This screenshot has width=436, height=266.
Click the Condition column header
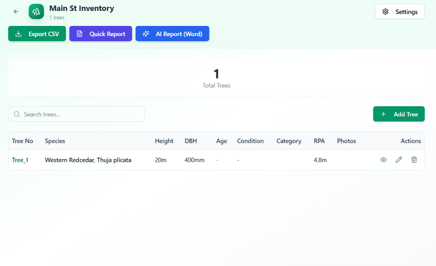(250, 141)
